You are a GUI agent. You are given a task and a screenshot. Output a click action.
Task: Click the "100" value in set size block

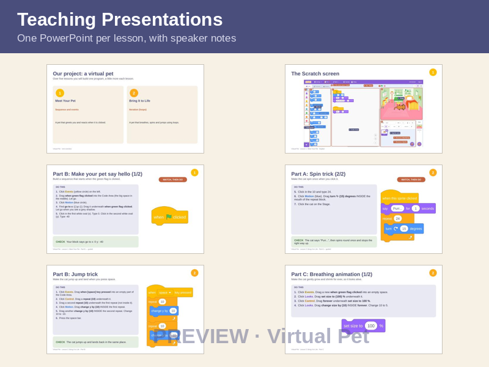click(371, 326)
